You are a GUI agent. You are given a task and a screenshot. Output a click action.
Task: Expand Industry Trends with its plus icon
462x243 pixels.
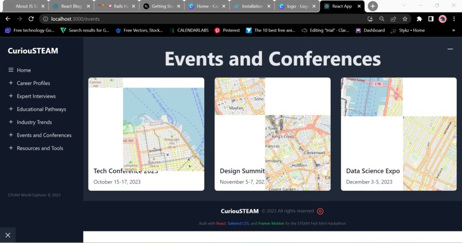point(11,121)
